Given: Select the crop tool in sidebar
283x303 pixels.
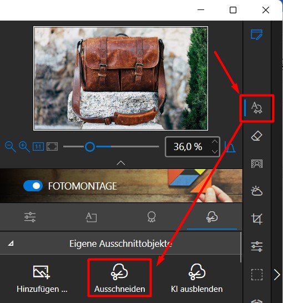Looking at the screenshot, I should click(257, 218).
